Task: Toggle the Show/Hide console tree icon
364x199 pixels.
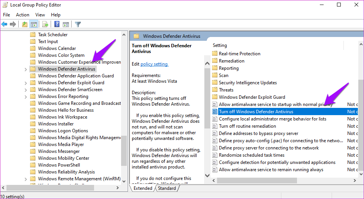Action: coord(34,24)
